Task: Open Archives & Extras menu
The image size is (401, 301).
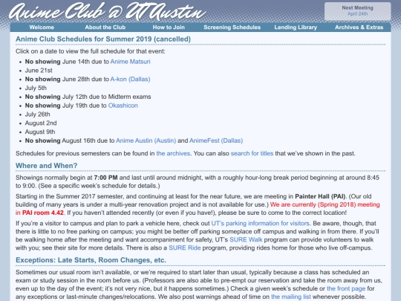Action: coord(359,27)
